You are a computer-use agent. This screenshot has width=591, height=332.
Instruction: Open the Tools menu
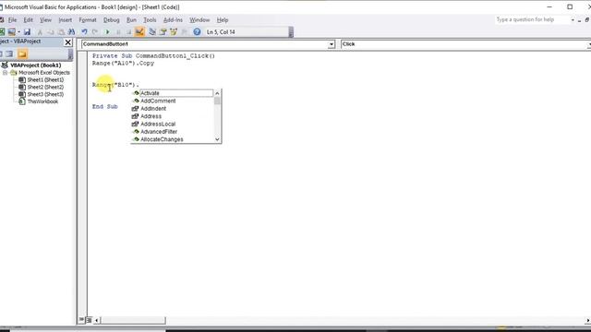pos(150,20)
